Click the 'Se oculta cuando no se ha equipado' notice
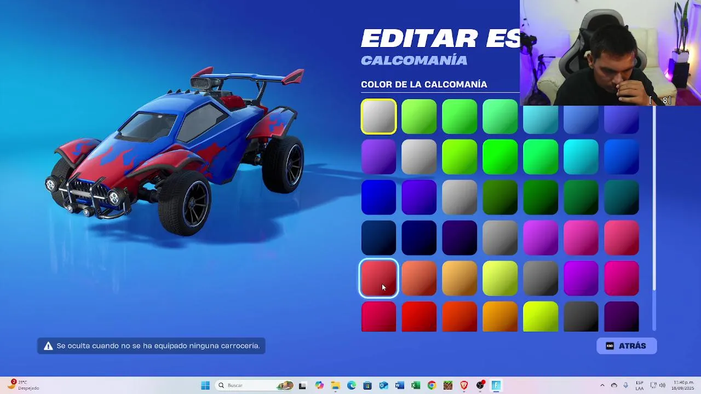This screenshot has width=701, height=394. pyautogui.click(x=151, y=346)
